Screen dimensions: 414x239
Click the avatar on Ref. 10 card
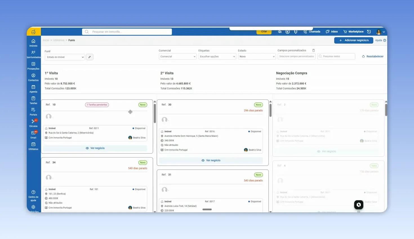point(49,116)
